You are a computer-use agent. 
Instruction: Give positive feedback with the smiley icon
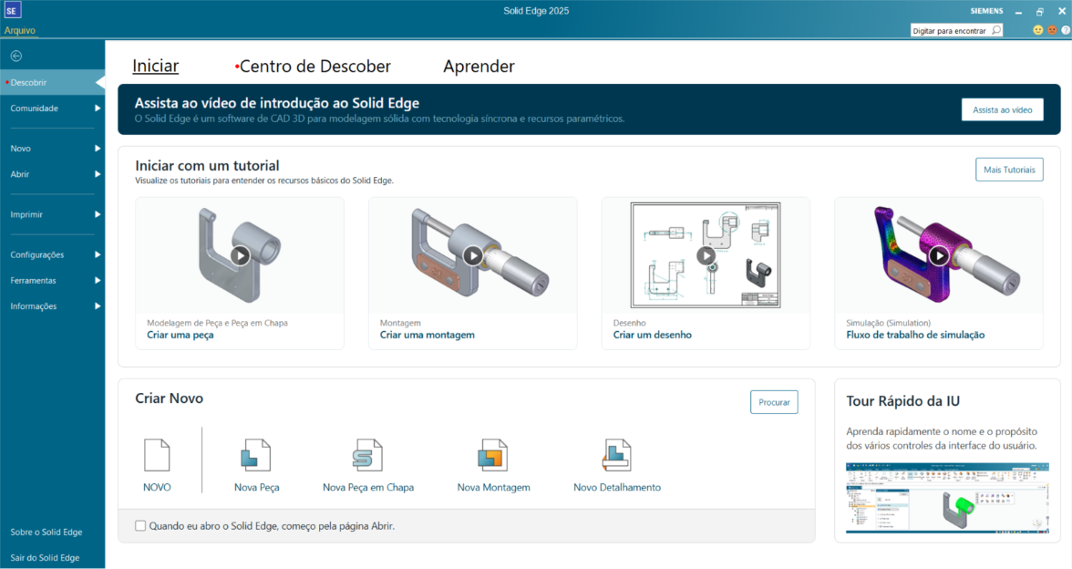[x=1037, y=29]
